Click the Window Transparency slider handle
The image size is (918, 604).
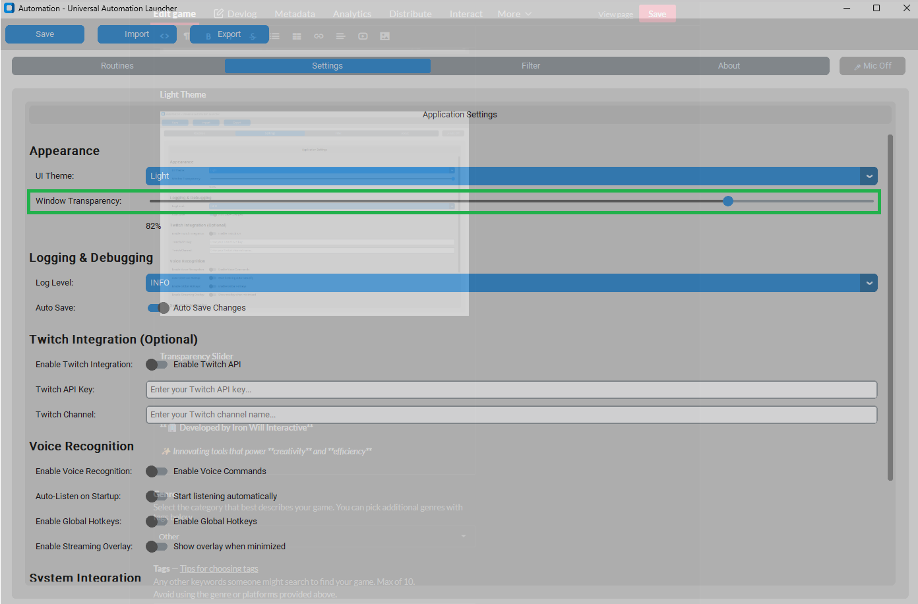point(728,201)
